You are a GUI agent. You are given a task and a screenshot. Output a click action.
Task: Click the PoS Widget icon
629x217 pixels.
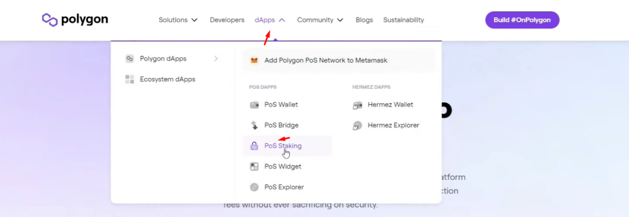(254, 167)
